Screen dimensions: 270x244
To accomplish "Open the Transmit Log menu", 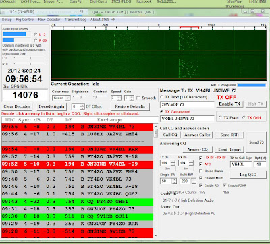I will 76,20.
